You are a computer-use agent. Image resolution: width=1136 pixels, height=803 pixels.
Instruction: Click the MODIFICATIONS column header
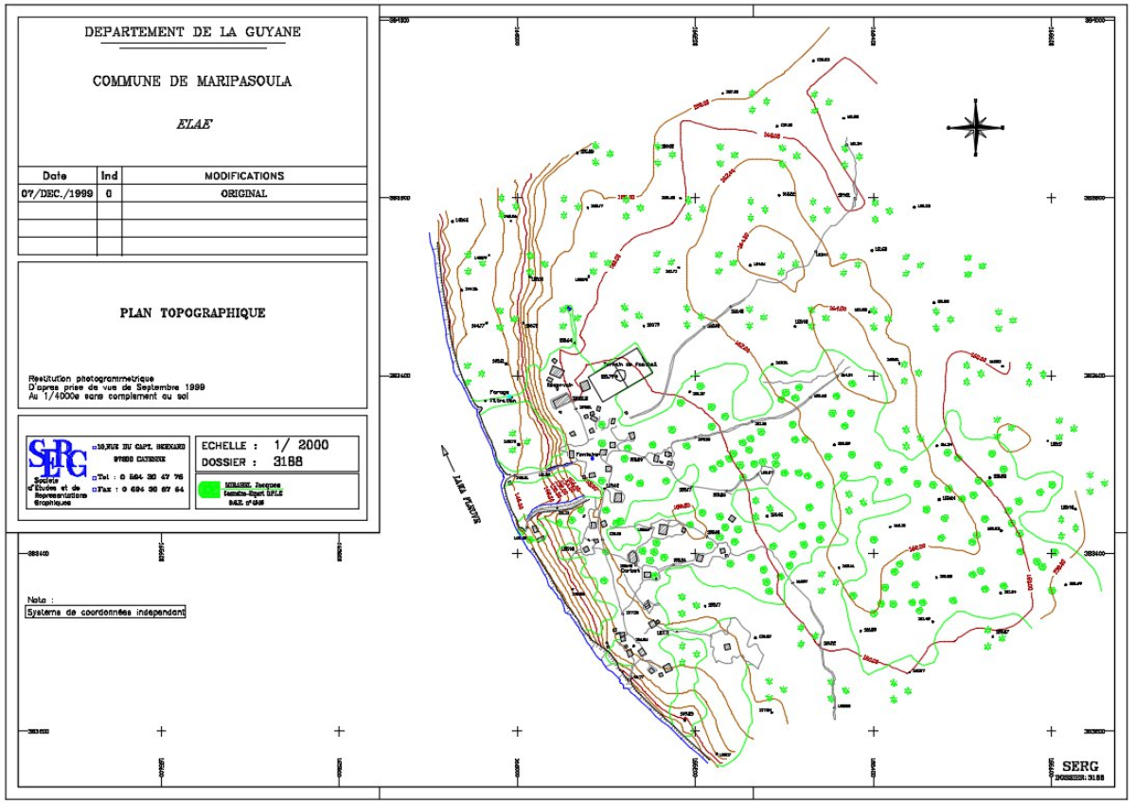(x=243, y=176)
